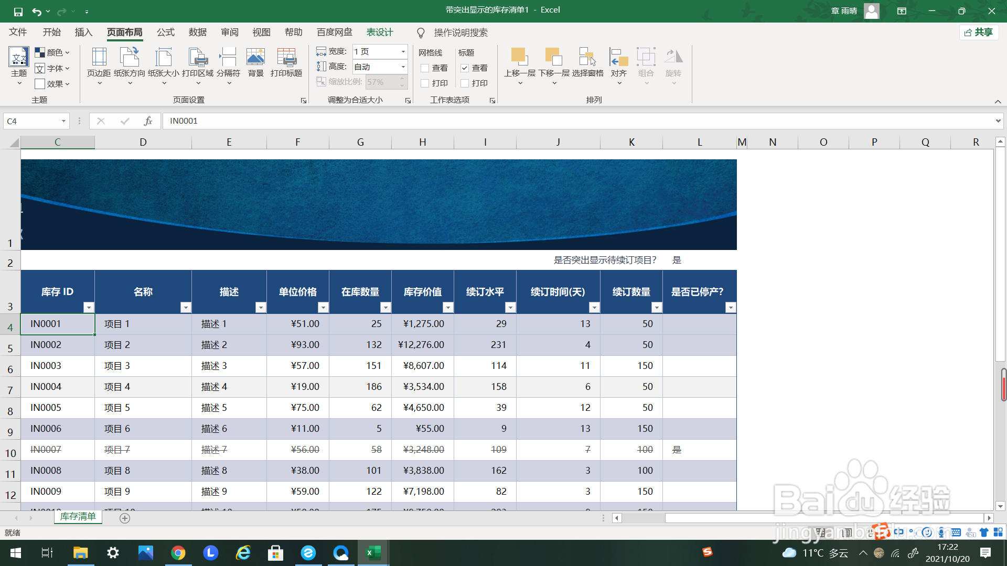Launch Chrome from taskbar

[178, 553]
